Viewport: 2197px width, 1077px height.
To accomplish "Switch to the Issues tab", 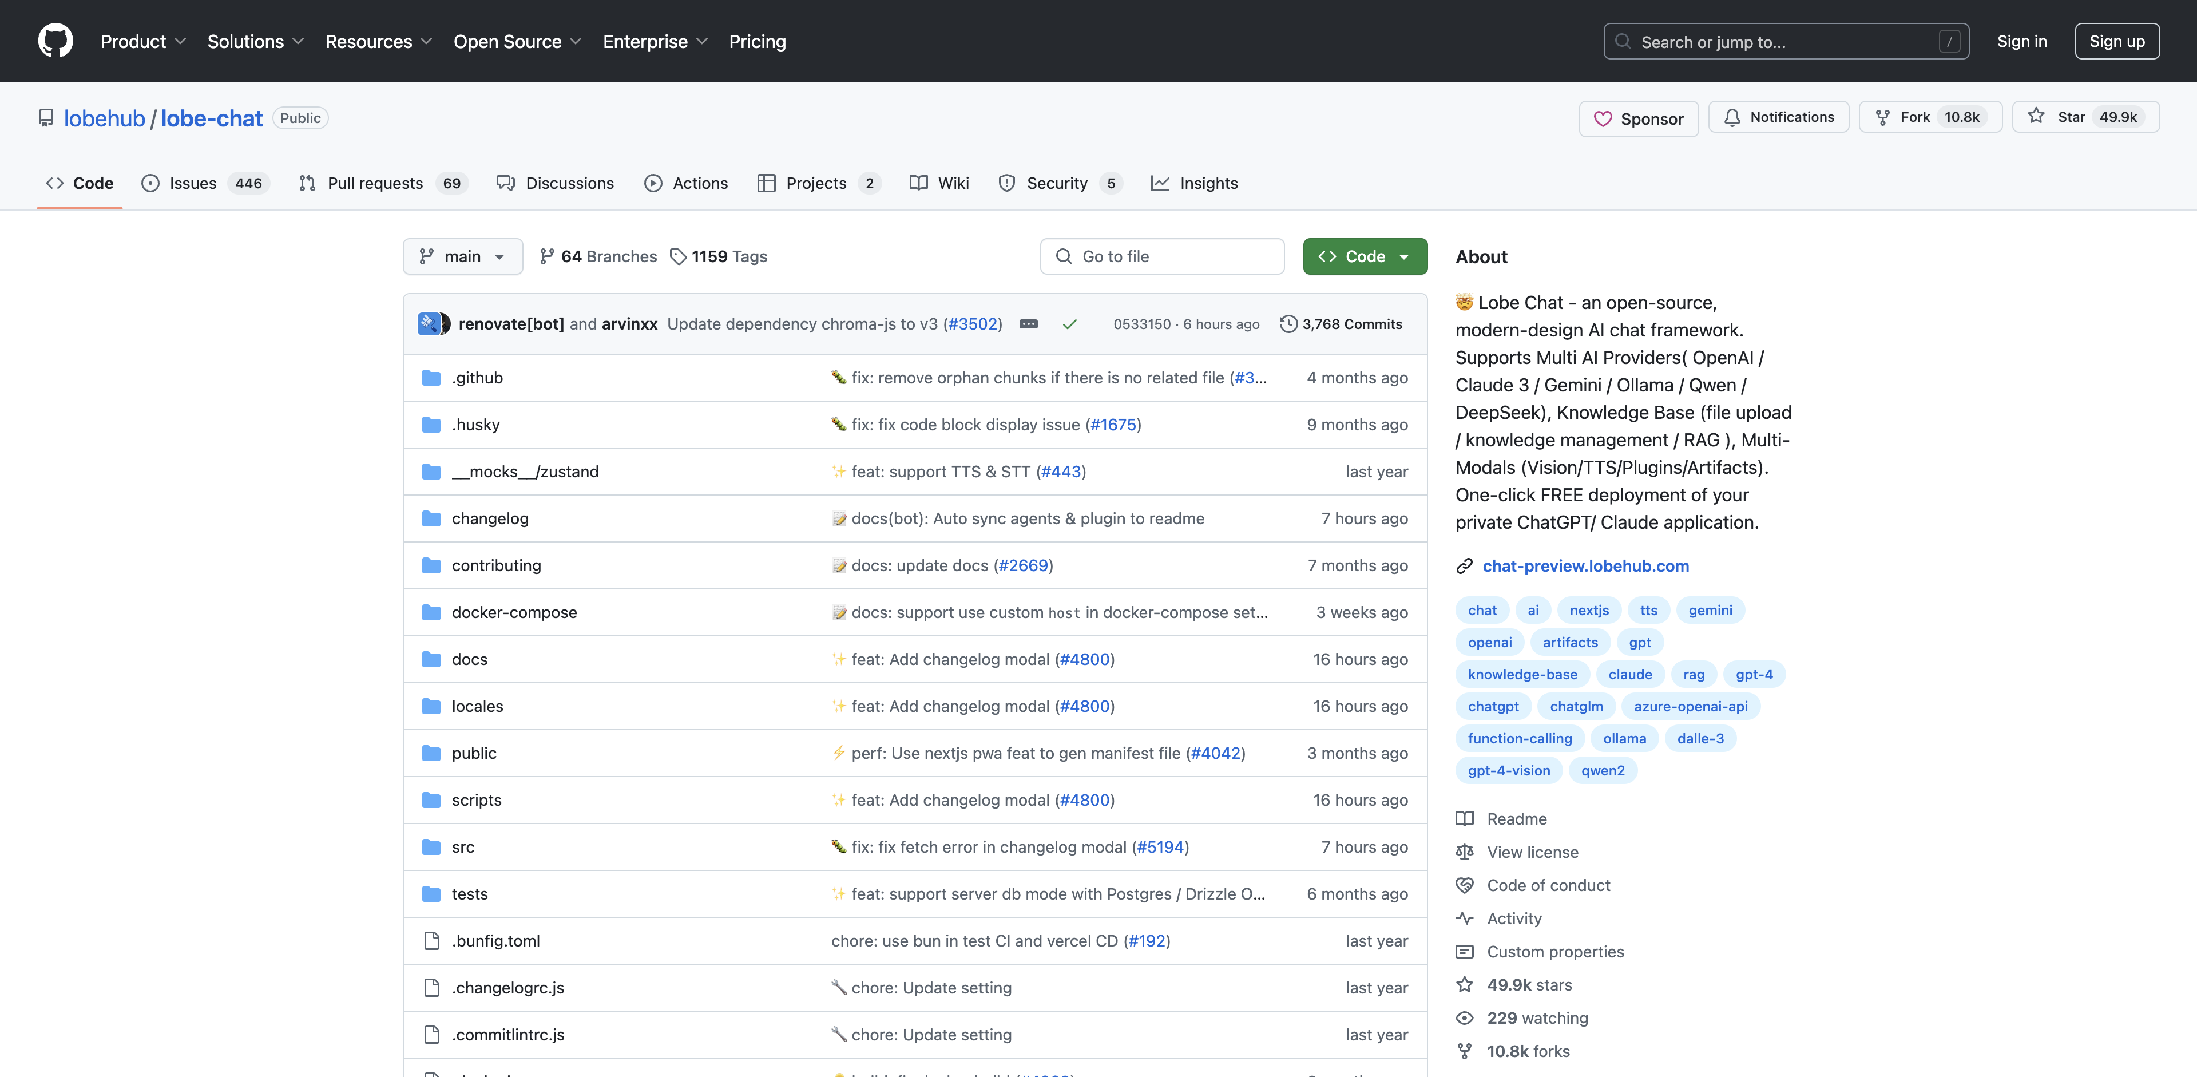I will point(205,183).
